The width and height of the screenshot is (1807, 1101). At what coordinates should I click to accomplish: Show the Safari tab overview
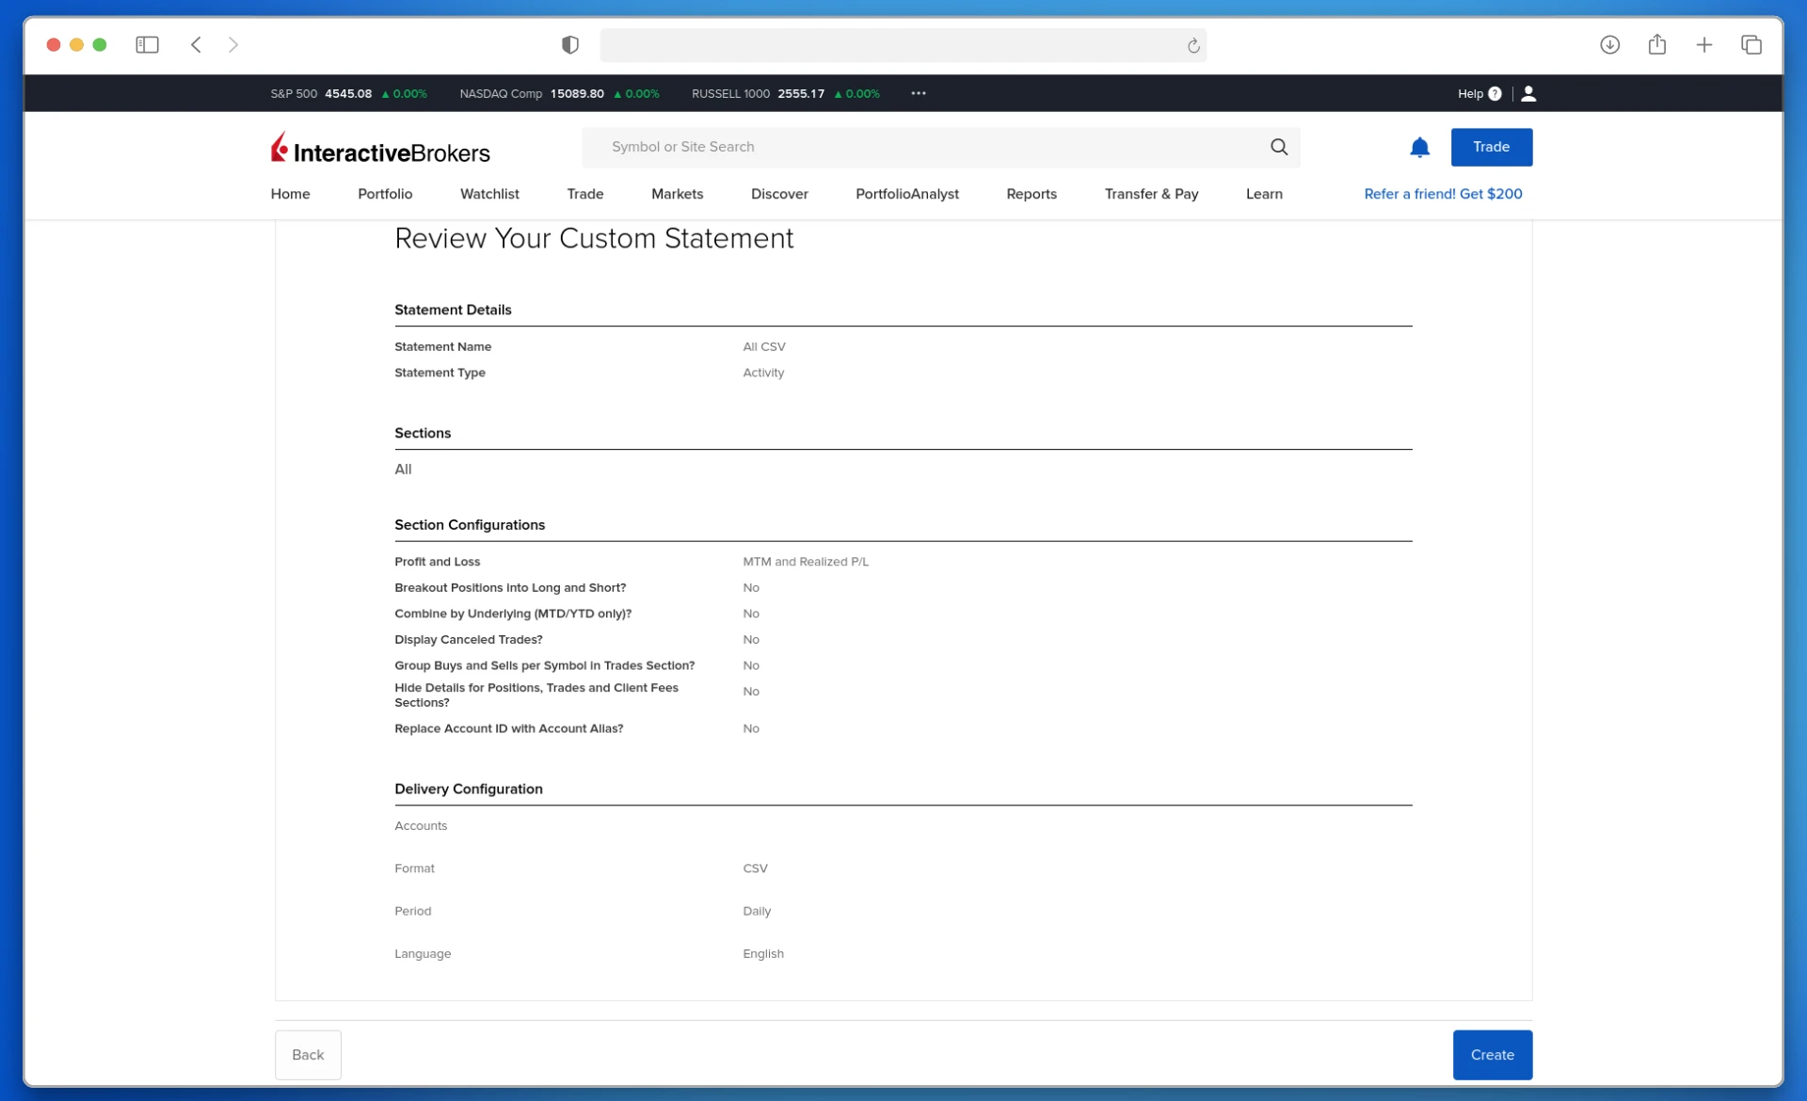click(1751, 44)
